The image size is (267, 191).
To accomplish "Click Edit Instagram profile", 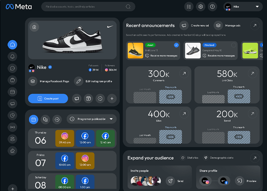I will click(93, 81).
